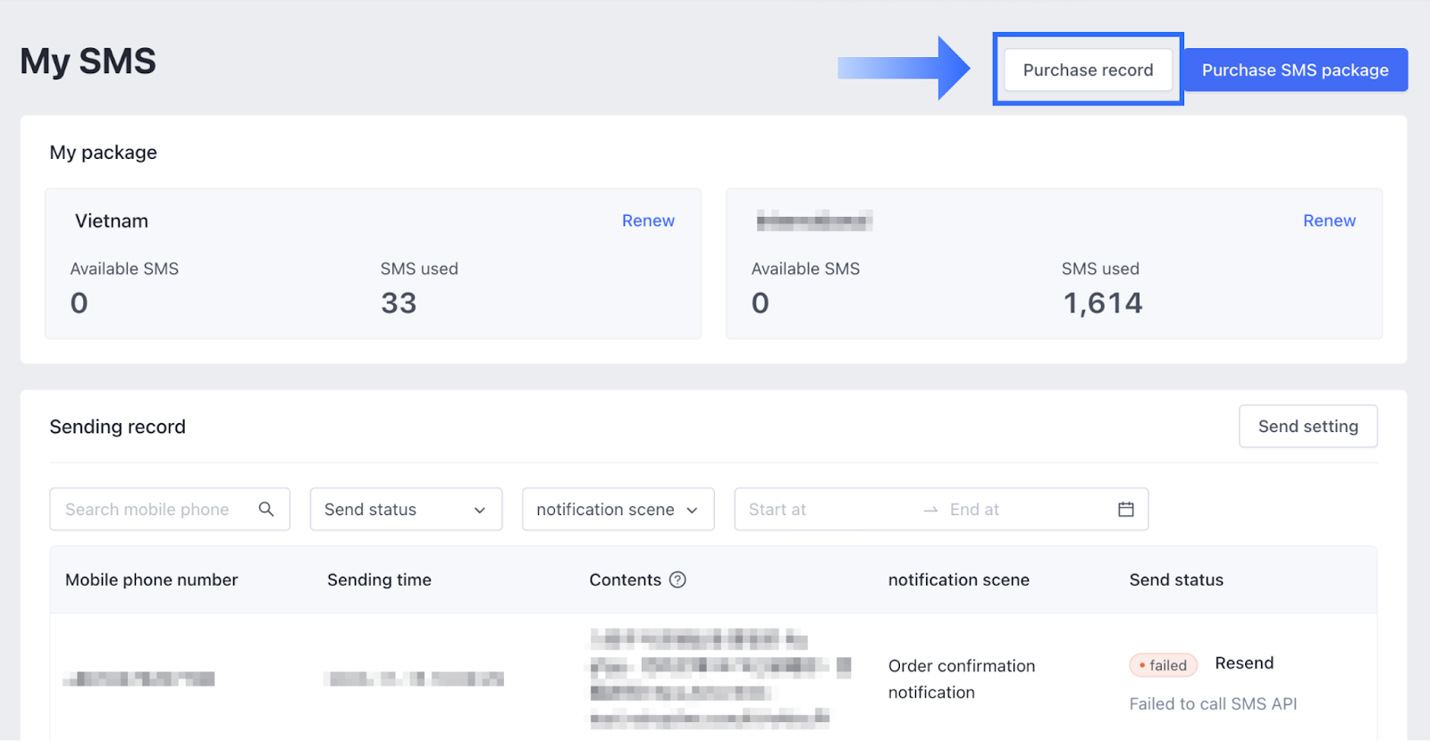Viewport: 1430px width, 741px height.
Task: Expand the Send status dropdown filter
Action: click(406, 510)
